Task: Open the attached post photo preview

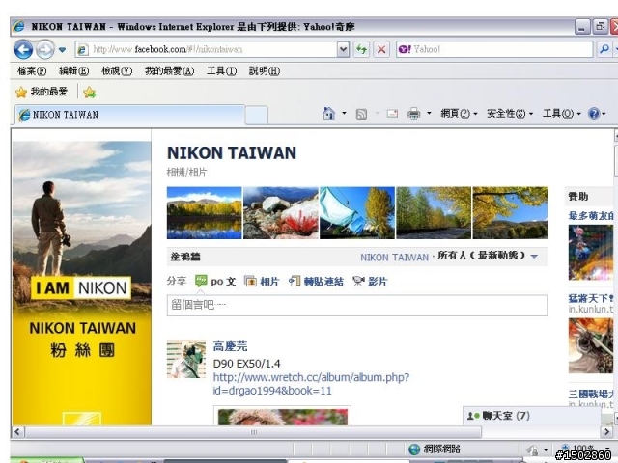Action: click(282, 416)
